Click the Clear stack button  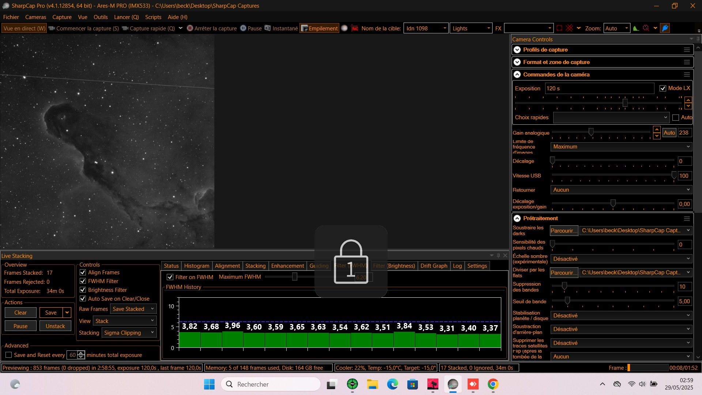click(20, 312)
